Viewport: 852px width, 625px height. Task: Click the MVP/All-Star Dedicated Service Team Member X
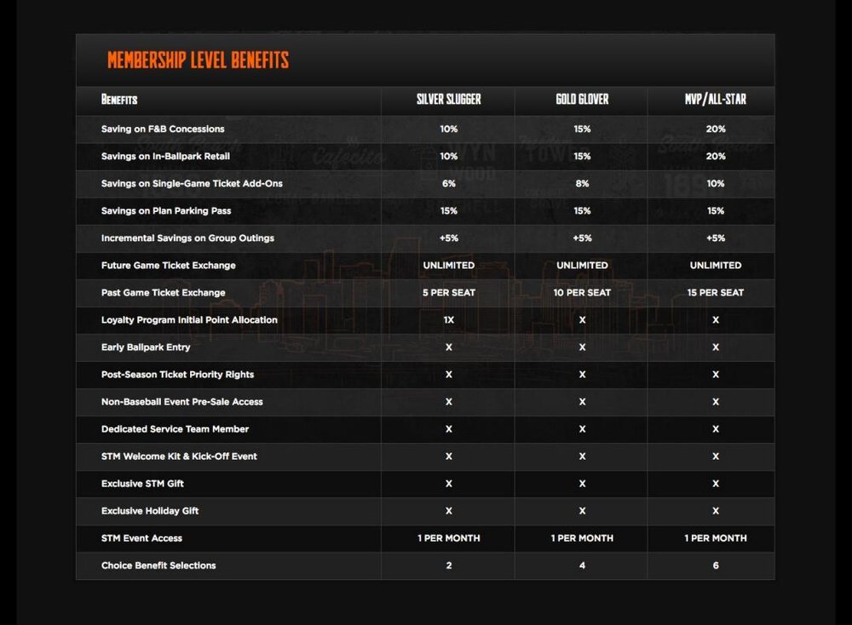tap(716, 429)
